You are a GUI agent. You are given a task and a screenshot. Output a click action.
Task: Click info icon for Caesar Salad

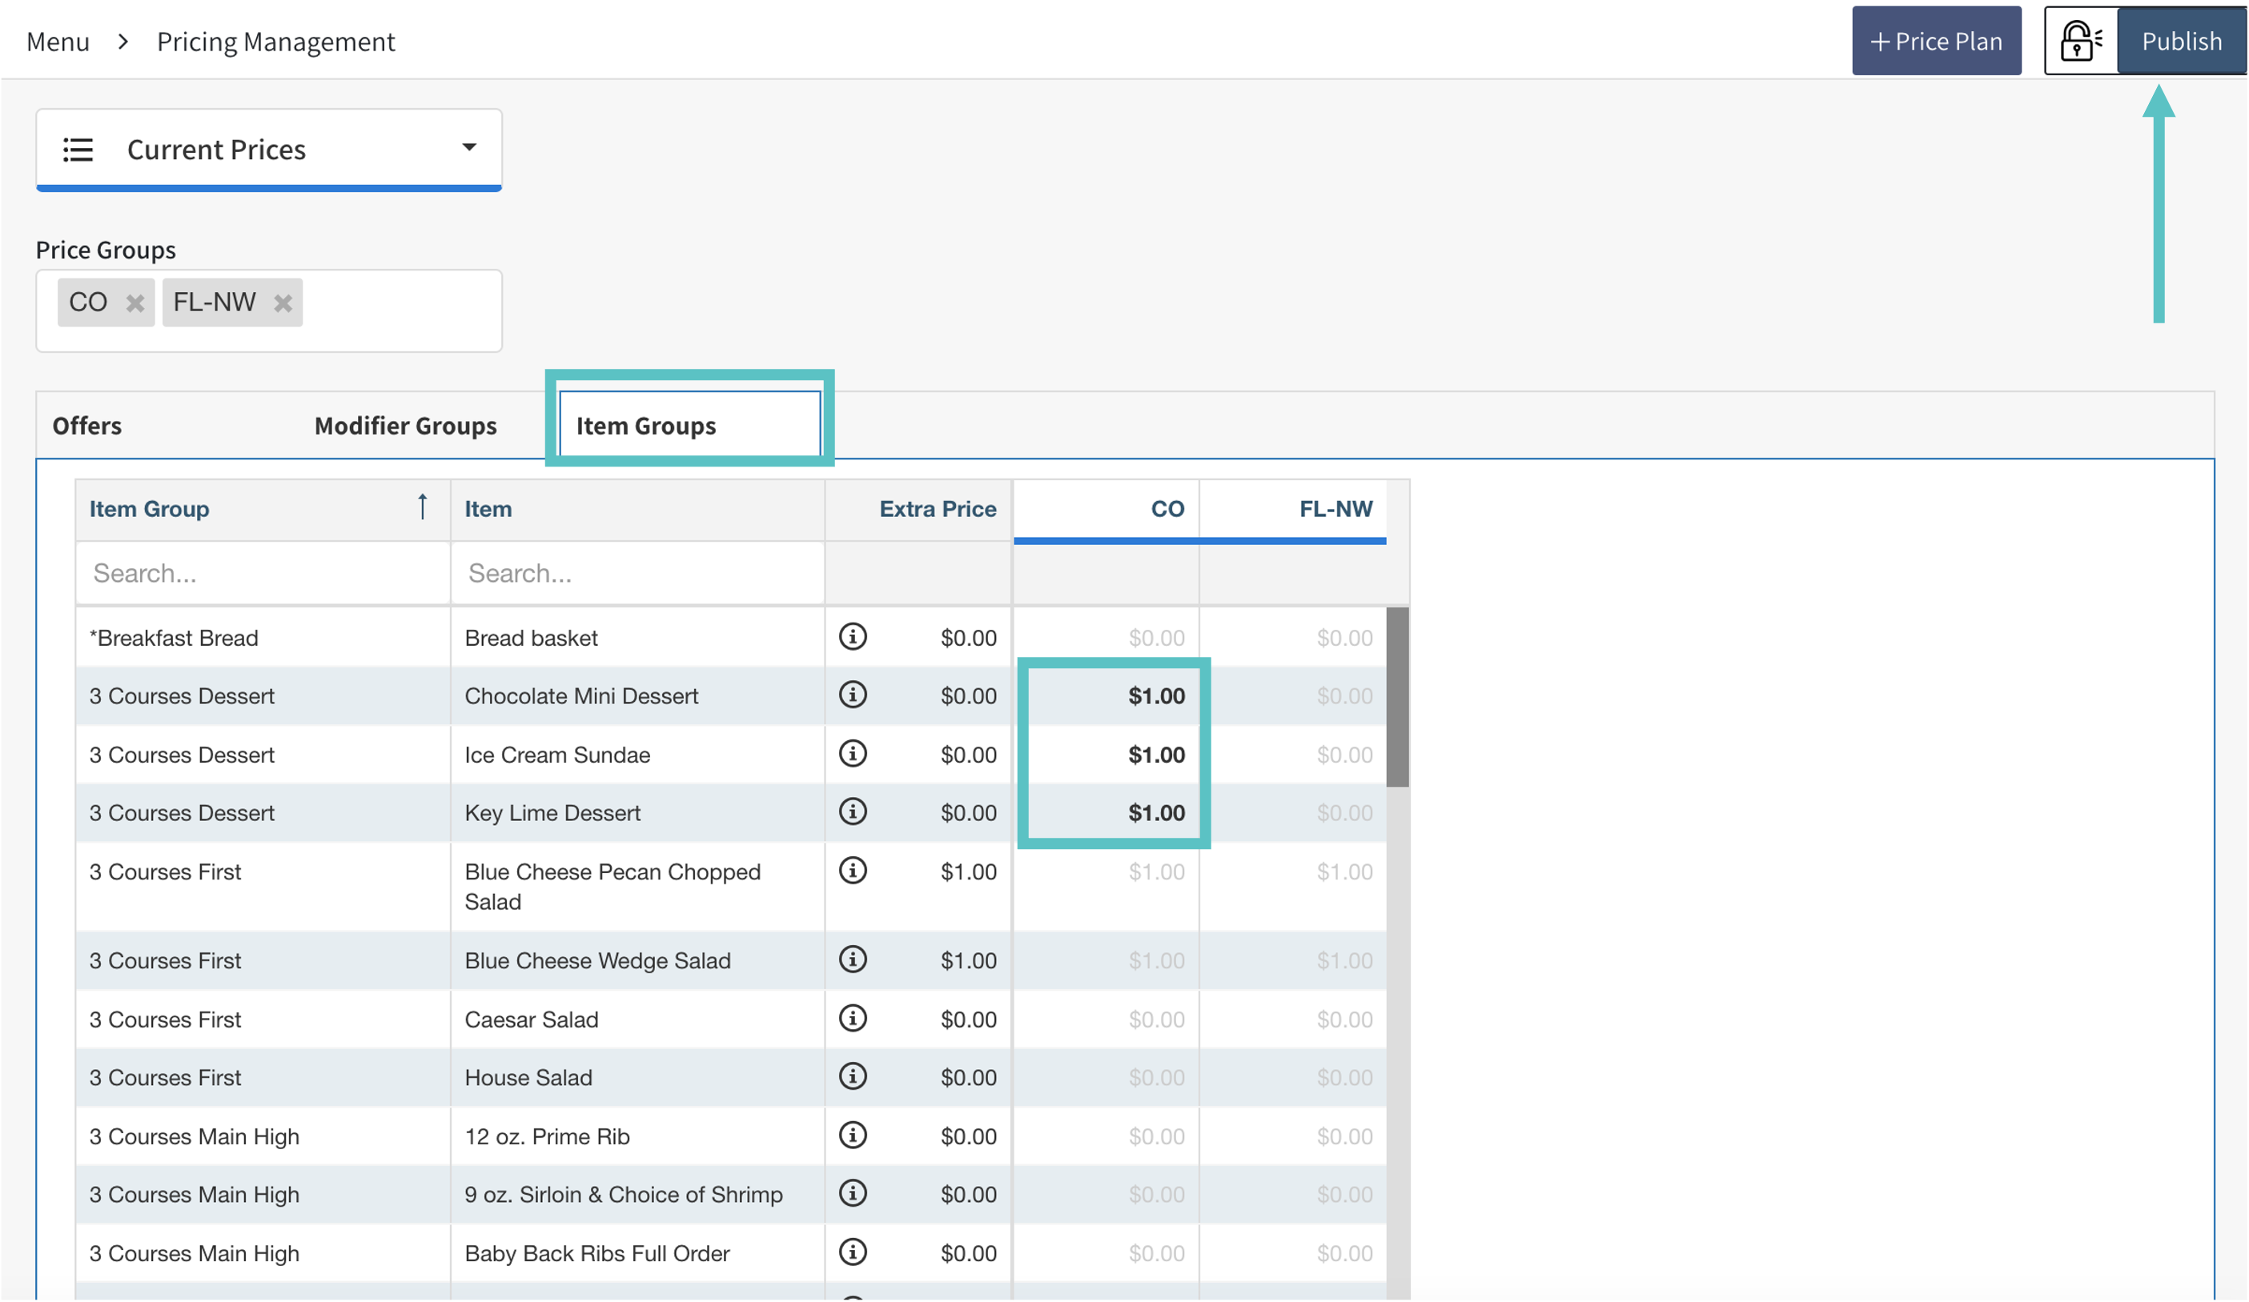[x=853, y=1019]
